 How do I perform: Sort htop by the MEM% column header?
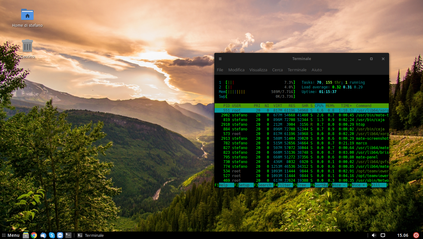tap(330, 106)
